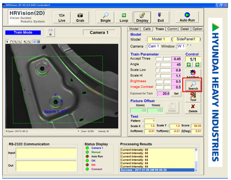Run a Single inspection
231x180 pixels.
(x=105, y=18)
